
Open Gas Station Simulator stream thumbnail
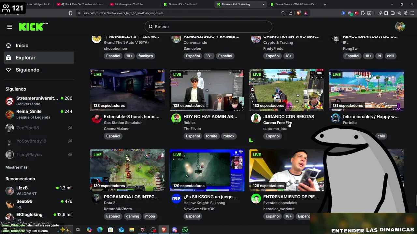pyautogui.click(x=127, y=90)
